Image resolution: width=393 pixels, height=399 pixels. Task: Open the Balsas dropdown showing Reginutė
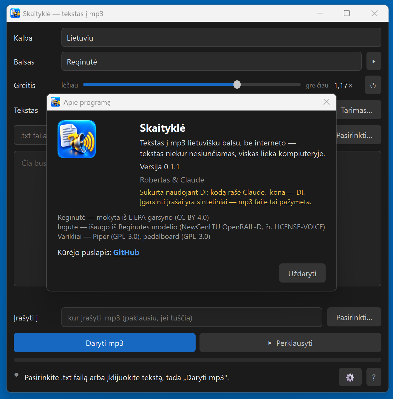point(211,62)
